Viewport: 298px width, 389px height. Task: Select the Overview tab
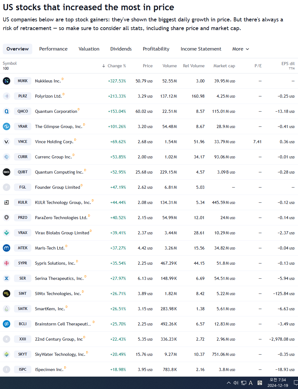point(17,49)
